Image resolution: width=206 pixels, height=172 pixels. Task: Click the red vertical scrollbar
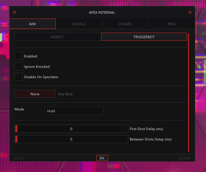coord(189,93)
